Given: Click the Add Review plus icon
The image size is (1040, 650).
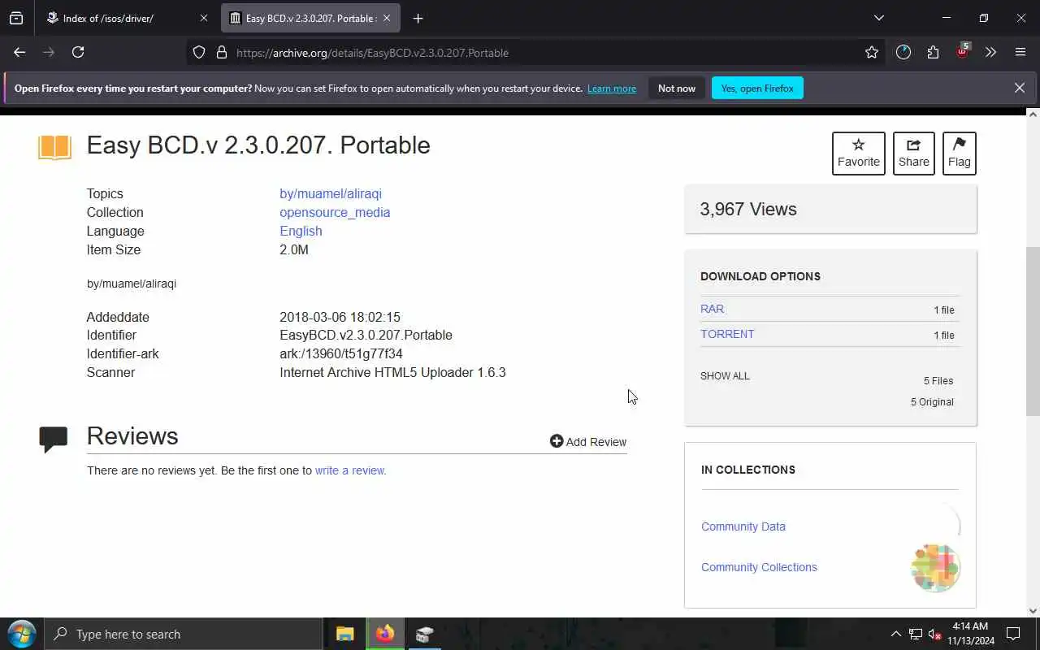Looking at the screenshot, I should coord(557,441).
